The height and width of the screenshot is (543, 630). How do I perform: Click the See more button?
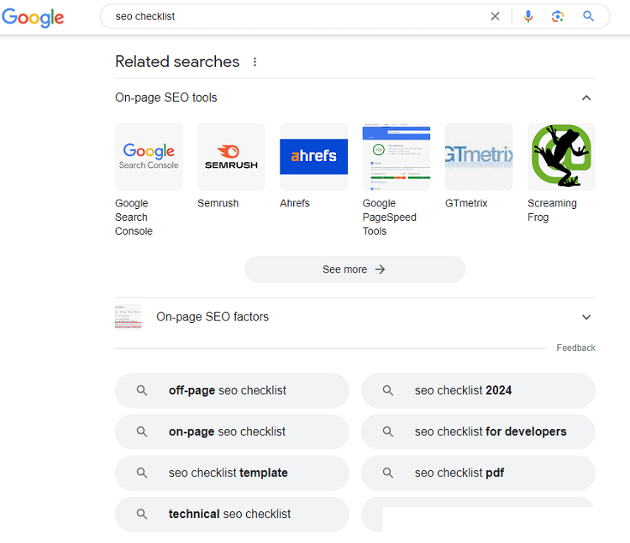click(x=354, y=269)
